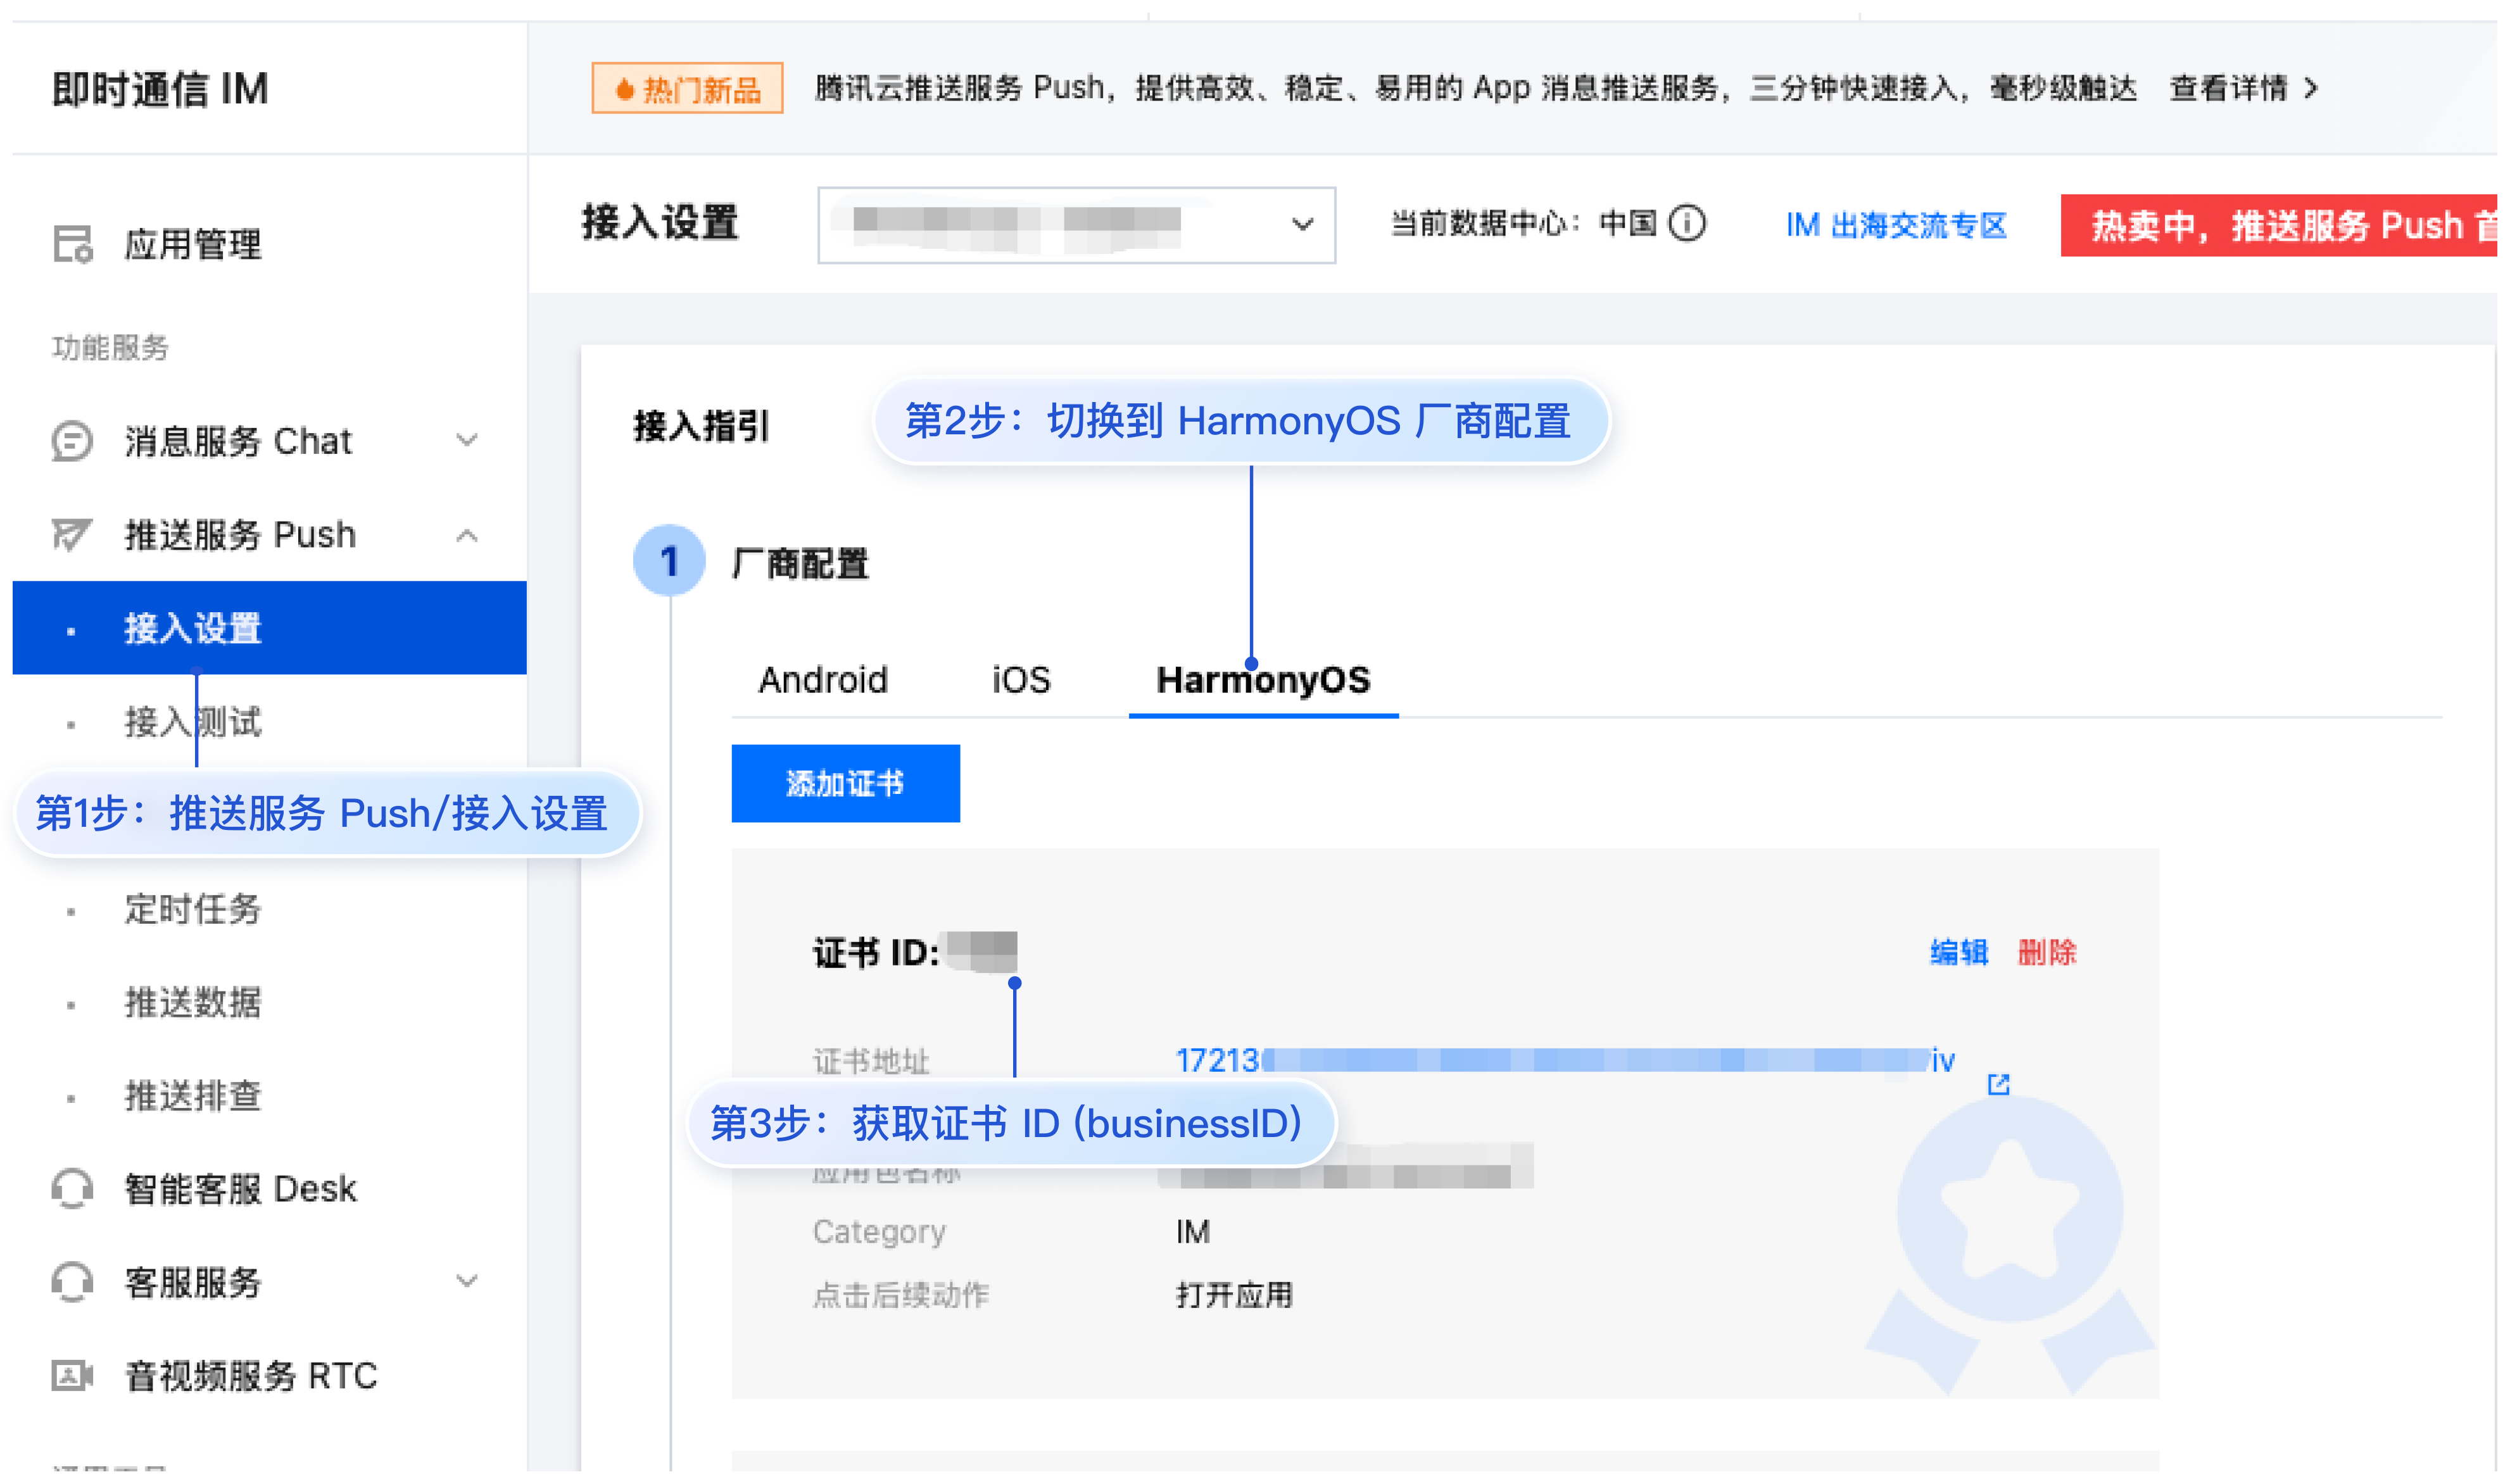Click the 消息服务 Chat bubble icon
This screenshot has width=2510, height=1484.
[72, 441]
